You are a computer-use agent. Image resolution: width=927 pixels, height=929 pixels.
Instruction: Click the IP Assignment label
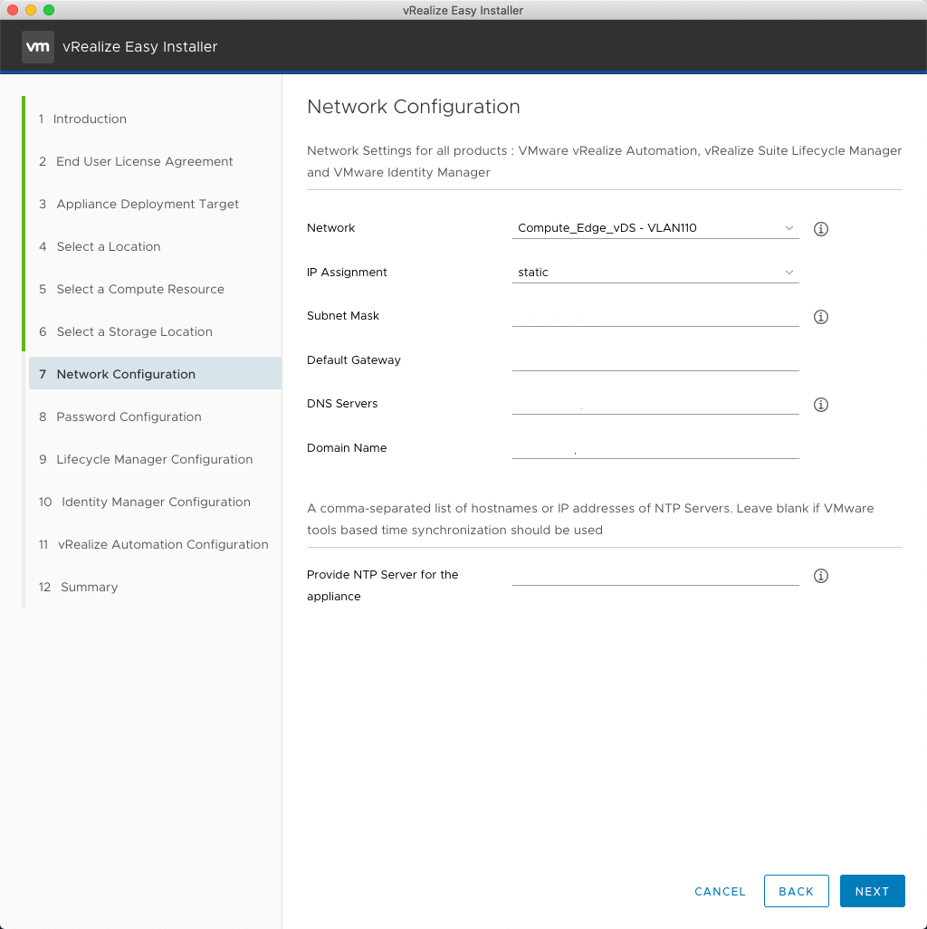pos(347,273)
